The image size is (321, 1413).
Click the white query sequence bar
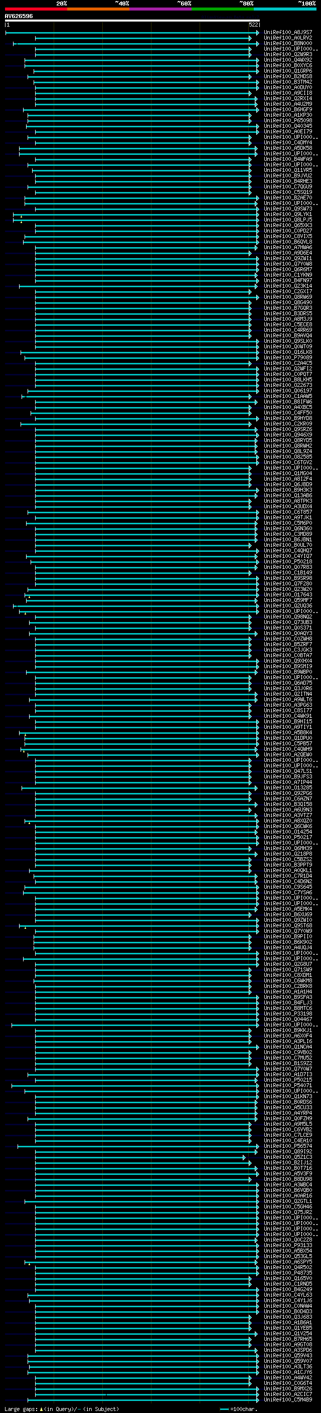click(132, 20)
